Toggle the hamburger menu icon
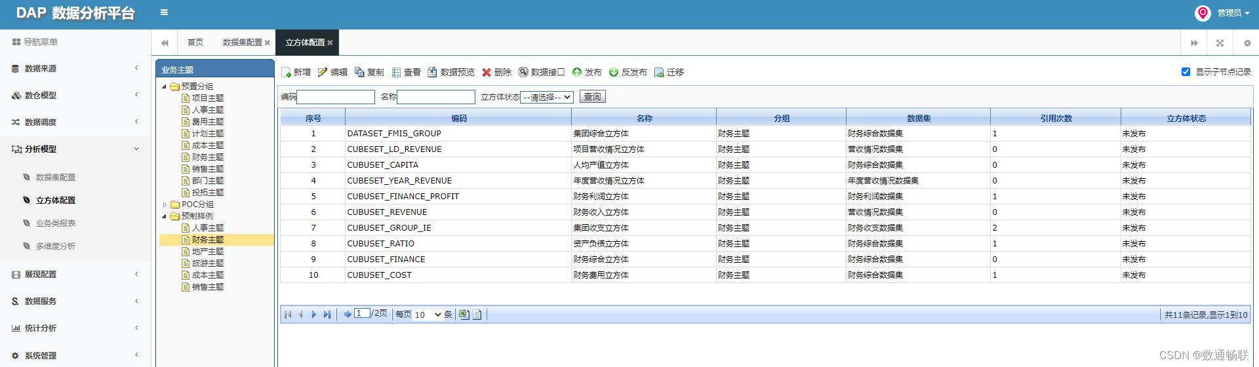 tap(164, 12)
